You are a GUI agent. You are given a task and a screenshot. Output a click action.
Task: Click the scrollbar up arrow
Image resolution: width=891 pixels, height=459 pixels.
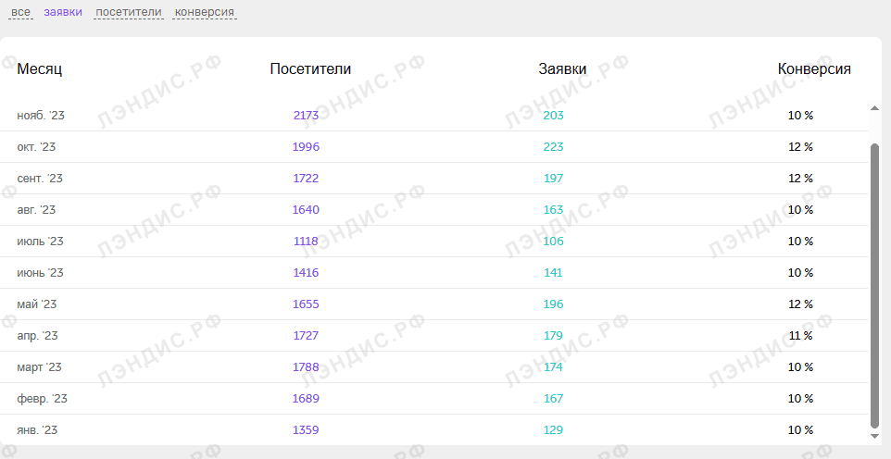click(874, 108)
